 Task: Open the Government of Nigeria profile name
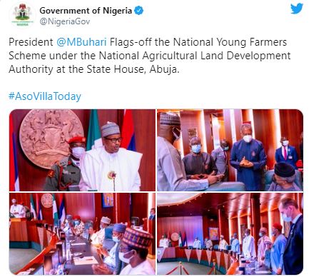[x=86, y=11]
